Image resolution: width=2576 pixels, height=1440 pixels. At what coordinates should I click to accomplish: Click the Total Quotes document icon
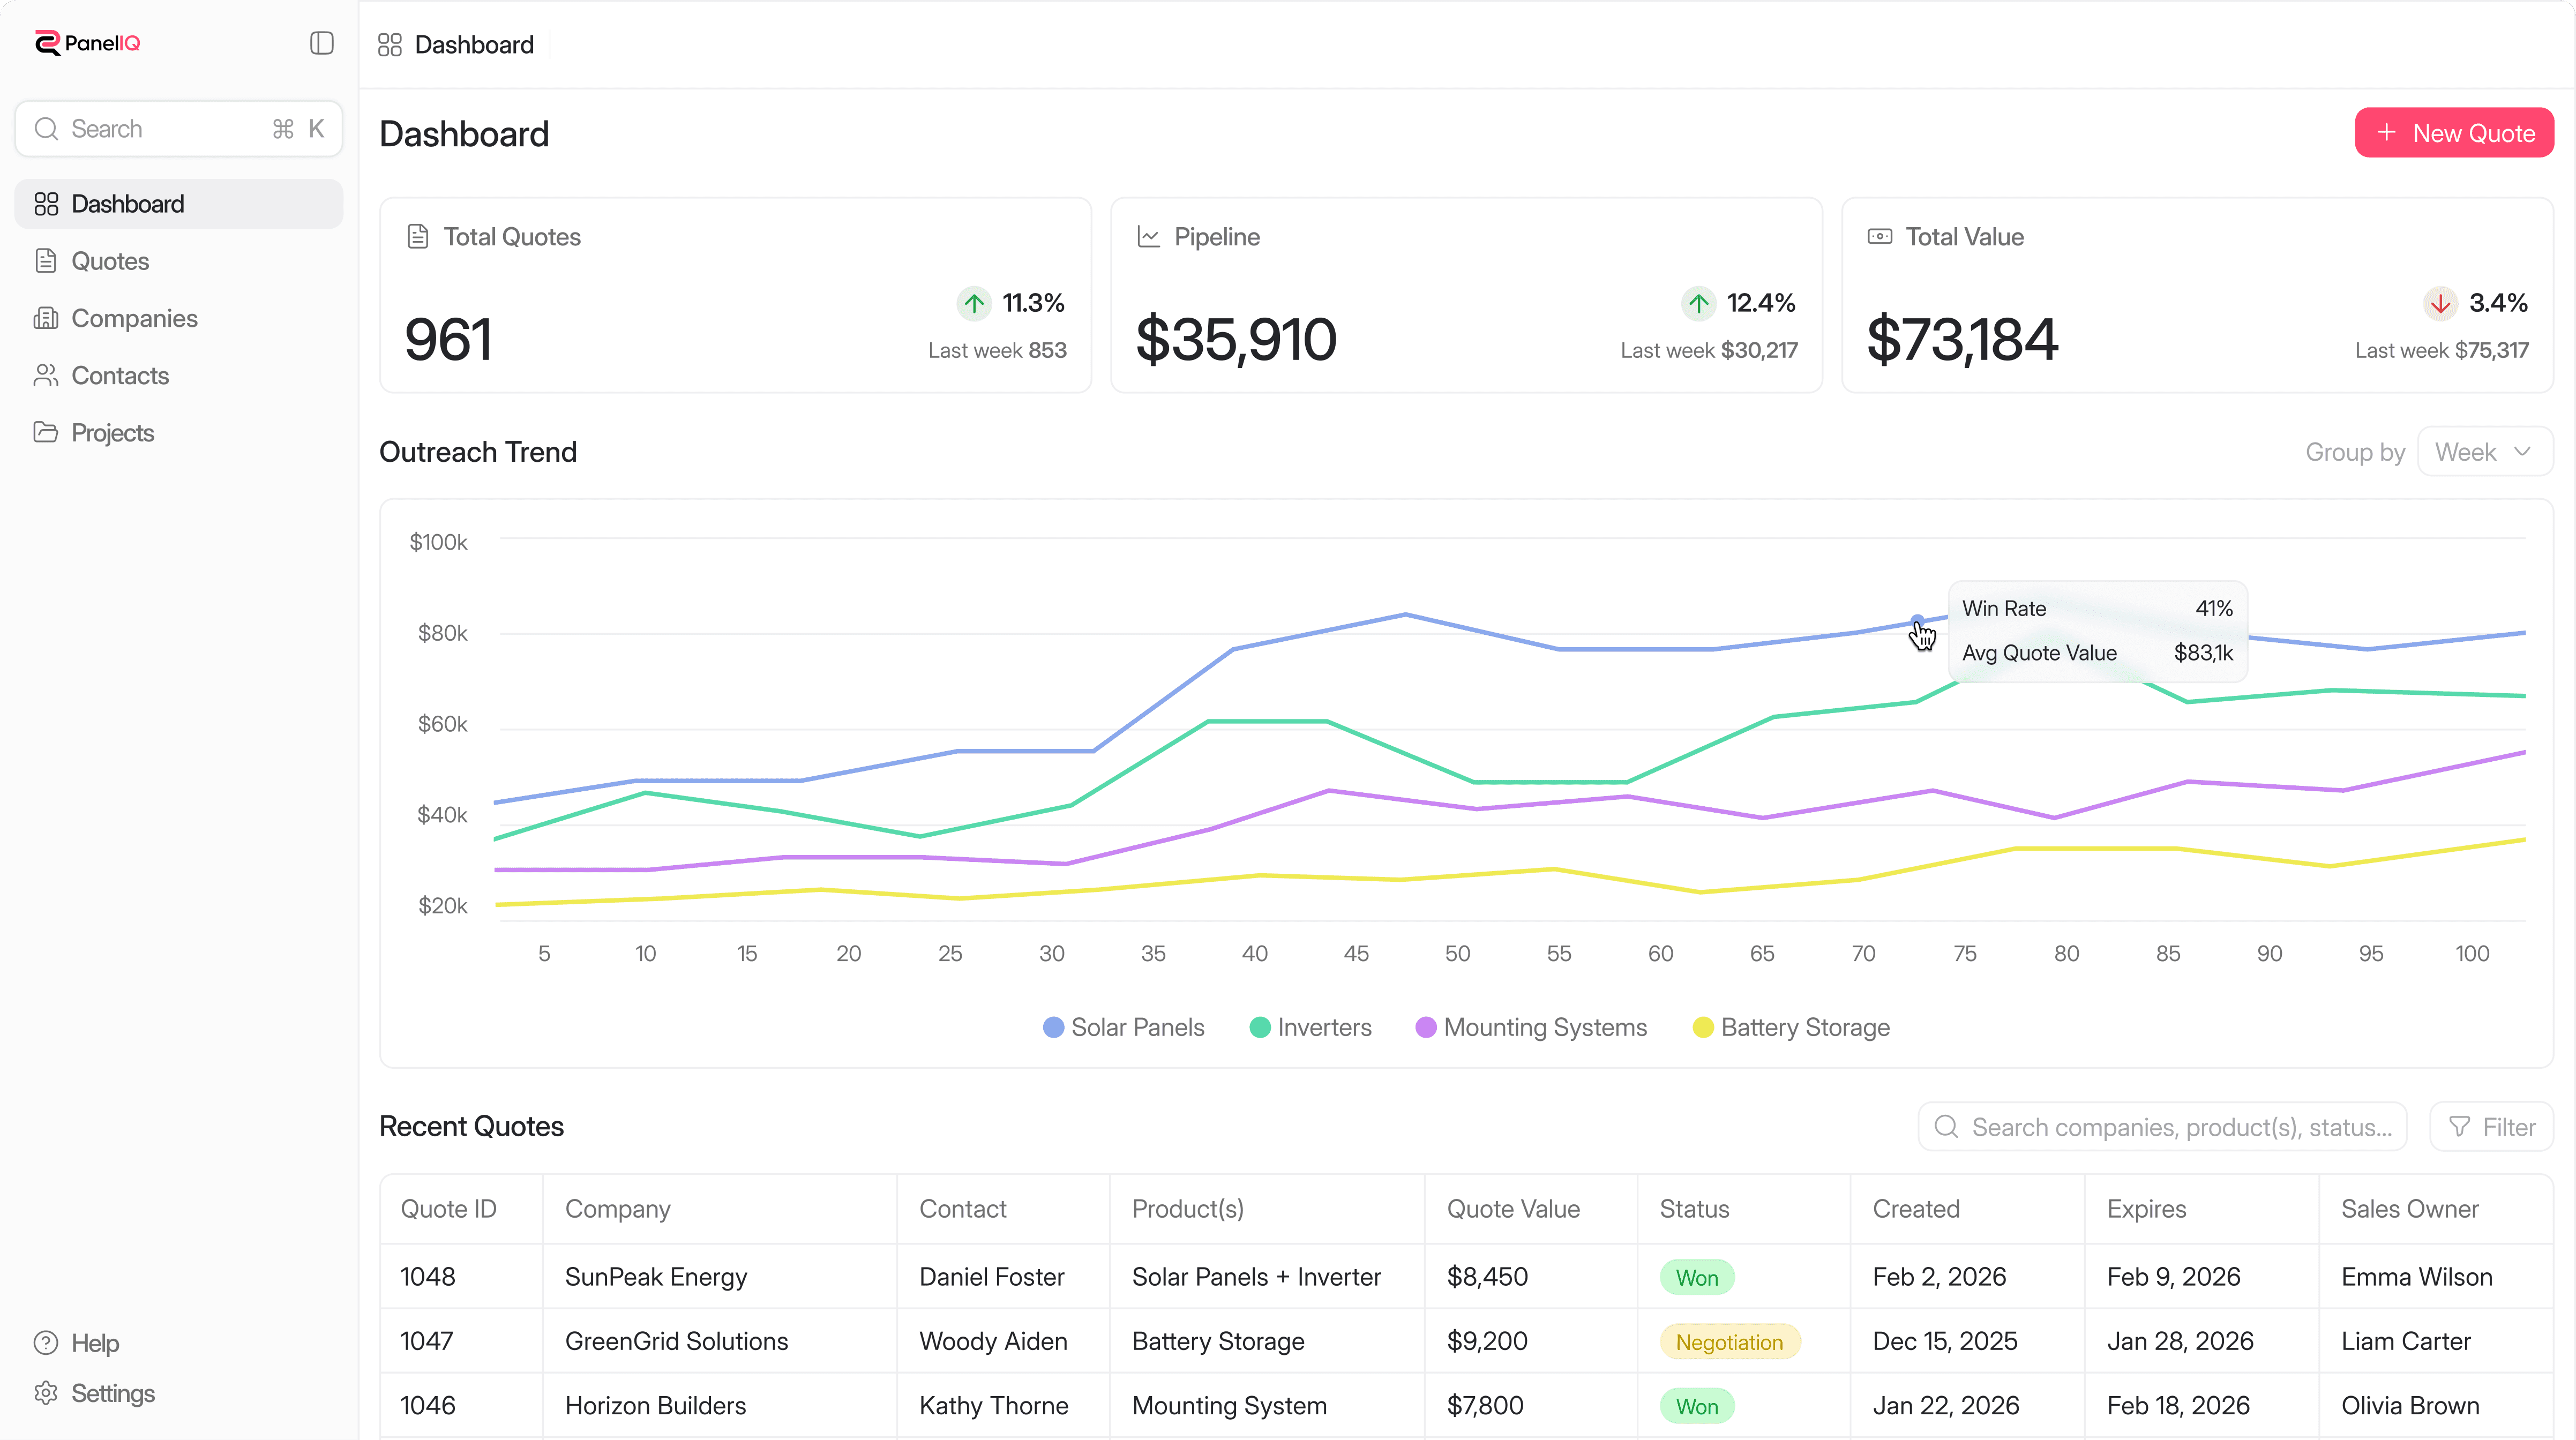[x=418, y=237]
